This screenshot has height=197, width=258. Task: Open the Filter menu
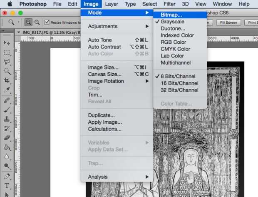pyautogui.click(x=169, y=4)
